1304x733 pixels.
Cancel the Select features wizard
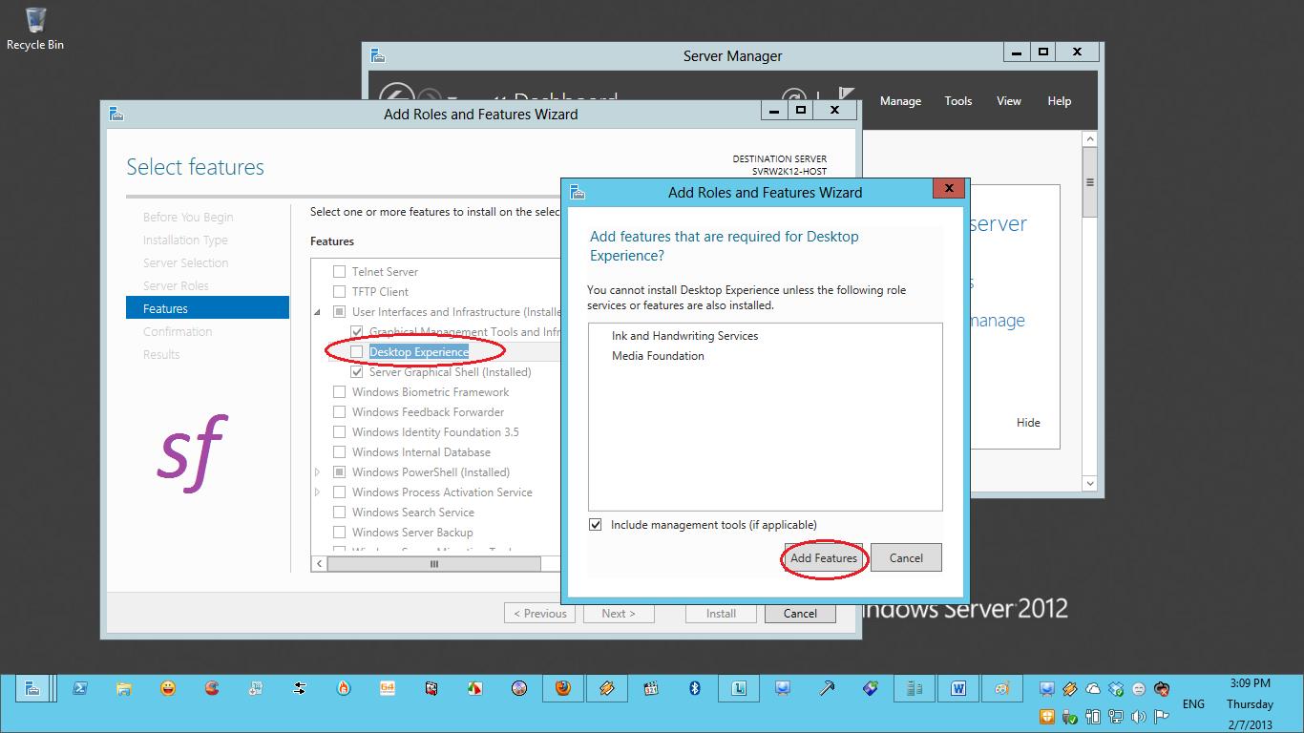800,614
